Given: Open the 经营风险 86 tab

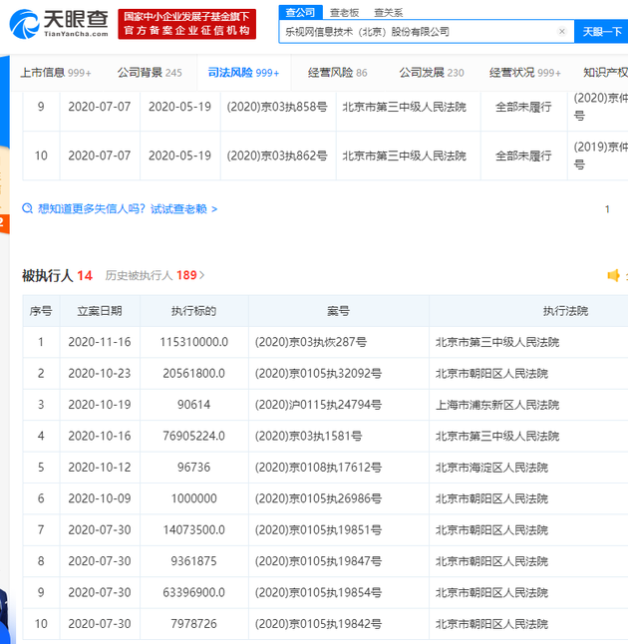Looking at the screenshot, I should 338,73.
